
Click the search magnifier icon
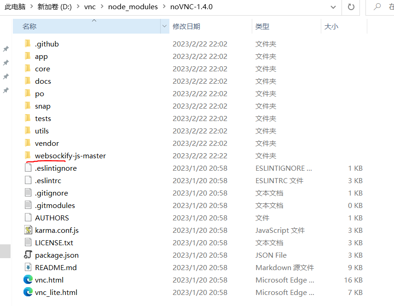pyautogui.click(x=377, y=7)
